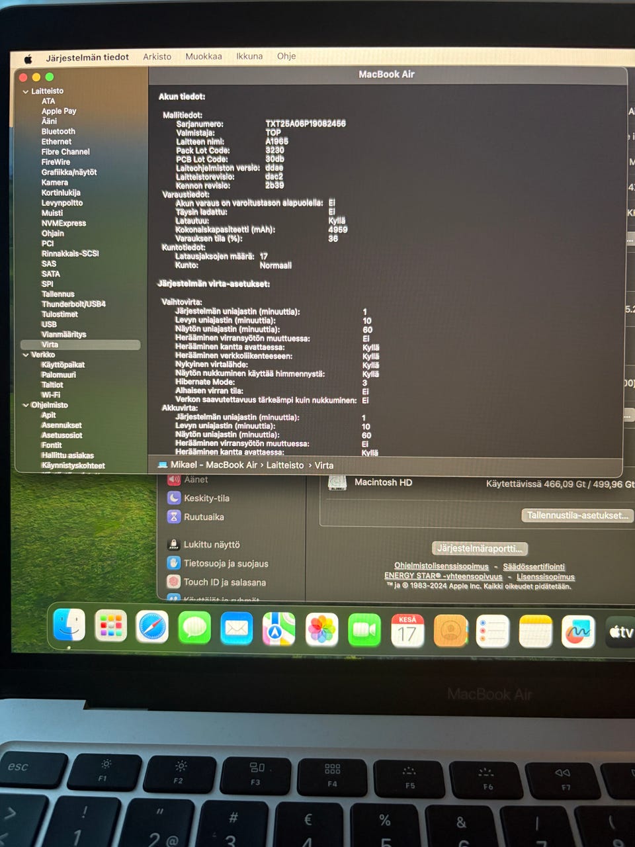Open Ruutuaika in System Settings sidebar
Image resolution: width=635 pixels, height=847 pixels.
point(204,517)
